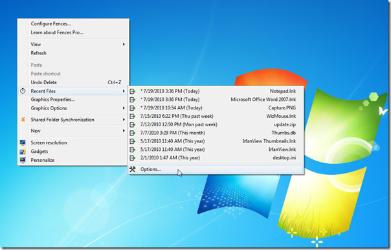Click the 7/15/2010 6:22 PM (Thu past week) timestamp
391x250 pixels.
(x=177, y=117)
